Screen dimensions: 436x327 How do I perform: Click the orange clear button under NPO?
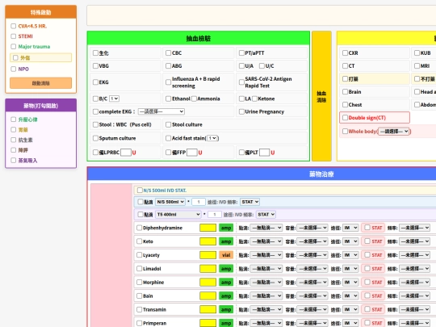click(41, 83)
